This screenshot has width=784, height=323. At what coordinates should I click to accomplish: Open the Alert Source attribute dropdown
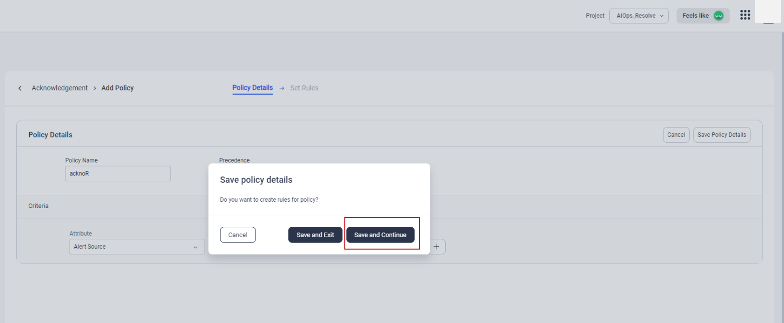[x=137, y=247]
